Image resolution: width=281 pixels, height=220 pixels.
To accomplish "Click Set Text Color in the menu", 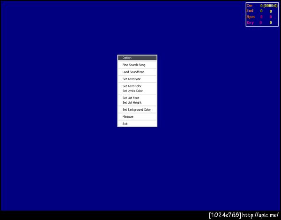I will coord(137,86).
